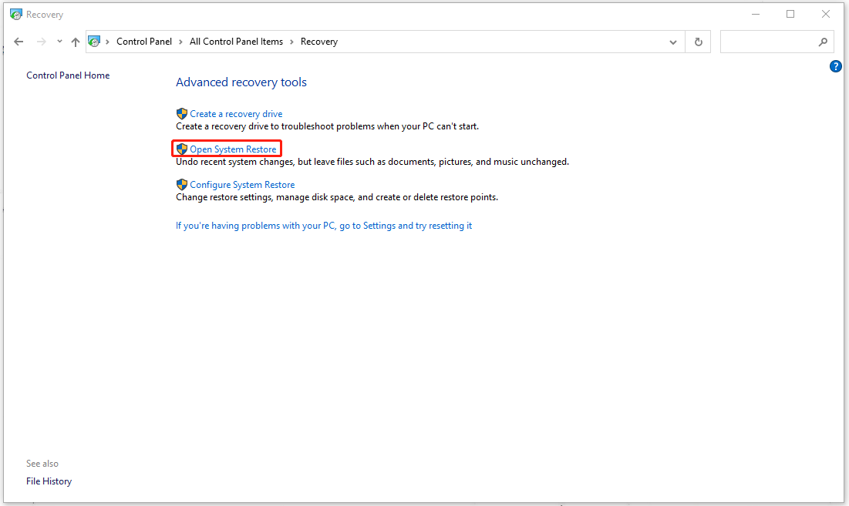The image size is (849, 506).
Task: Click the search Control Panel field
Action: pyautogui.click(x=777, y=42)
